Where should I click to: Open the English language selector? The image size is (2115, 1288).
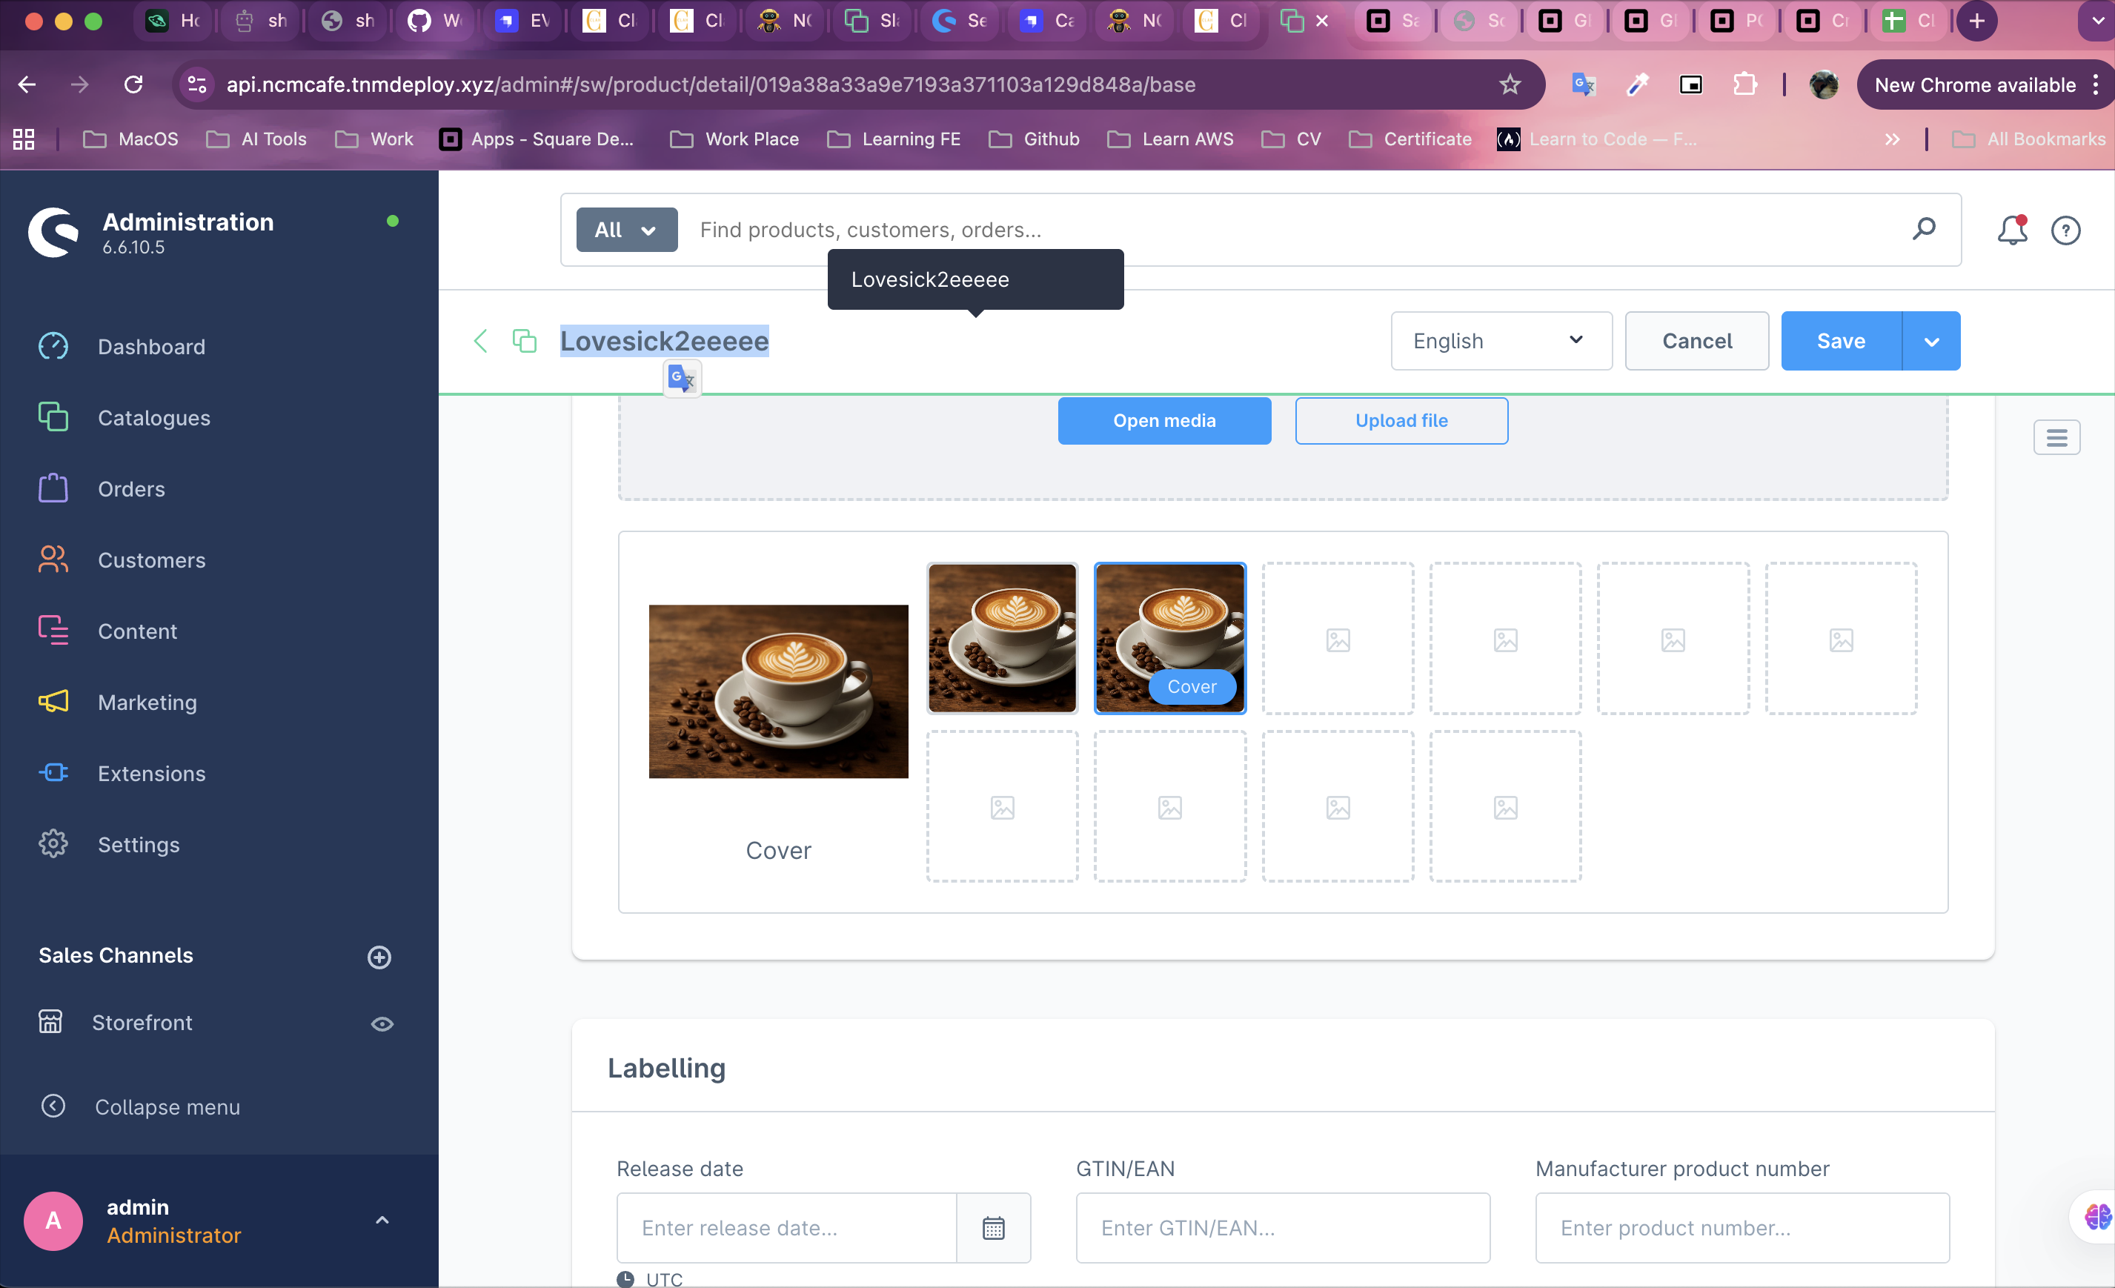(1501, 342)
